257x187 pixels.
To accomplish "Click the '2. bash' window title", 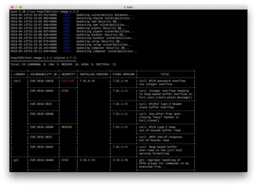I will tap(128, 7).
